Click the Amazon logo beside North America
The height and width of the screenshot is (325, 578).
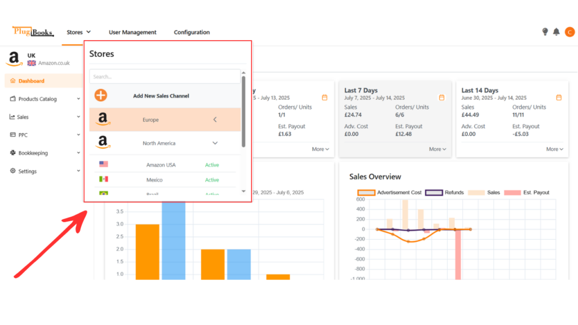103,142
